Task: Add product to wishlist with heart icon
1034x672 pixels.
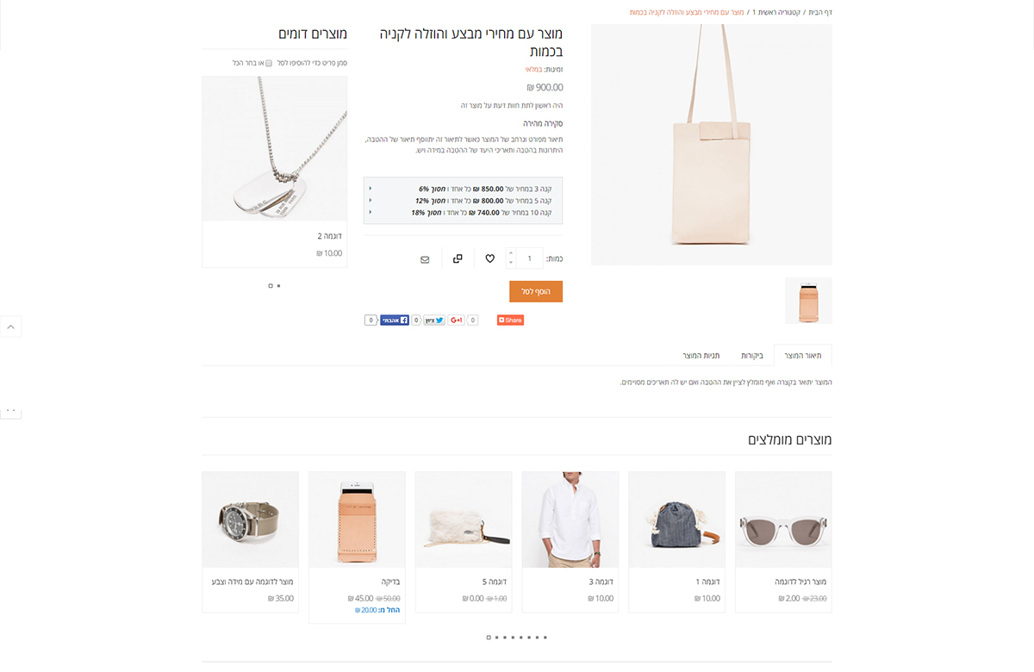Action: (x=489, y=258)
